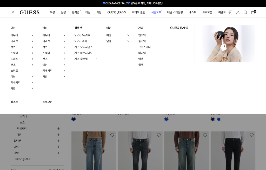The height and width of the screenshot is (170, 266).
Task: Expand women's 아우터 submenu arrow
Action: 32,35
